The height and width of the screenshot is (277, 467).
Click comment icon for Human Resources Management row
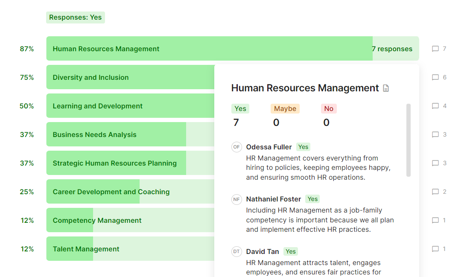pos(435,49)
